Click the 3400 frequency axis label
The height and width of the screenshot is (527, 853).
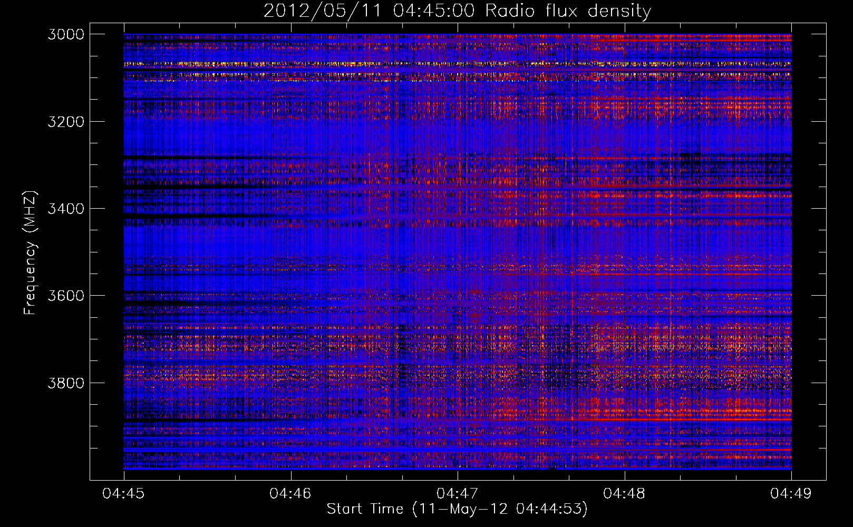pos(66,209)
